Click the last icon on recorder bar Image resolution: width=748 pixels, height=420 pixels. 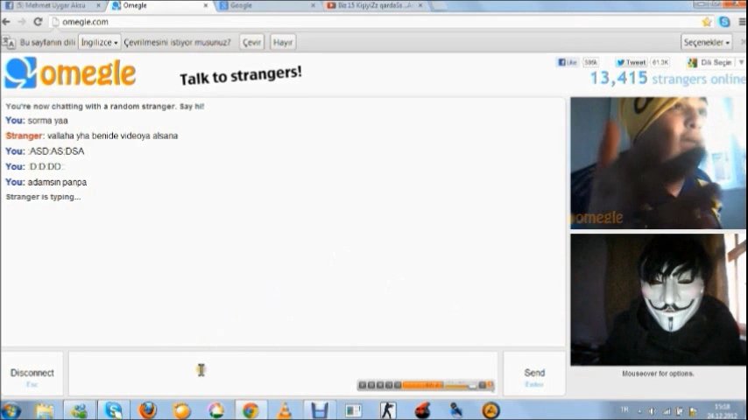tap(490, 385)
